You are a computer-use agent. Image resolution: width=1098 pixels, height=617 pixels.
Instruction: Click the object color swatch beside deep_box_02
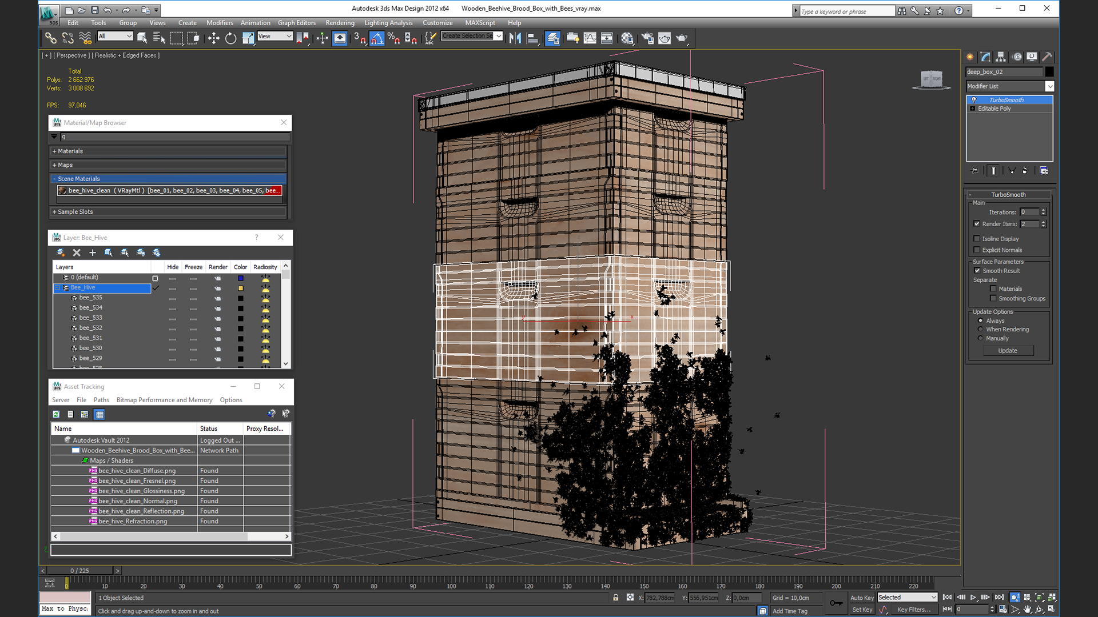(1049, 72)
